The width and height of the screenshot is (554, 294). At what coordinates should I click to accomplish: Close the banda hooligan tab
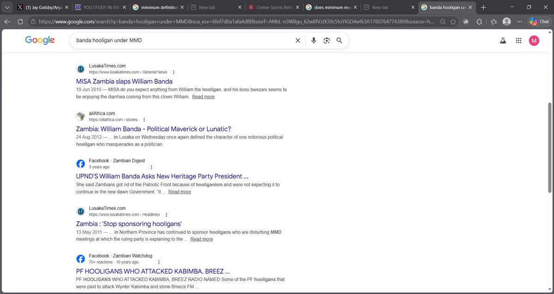470,7
